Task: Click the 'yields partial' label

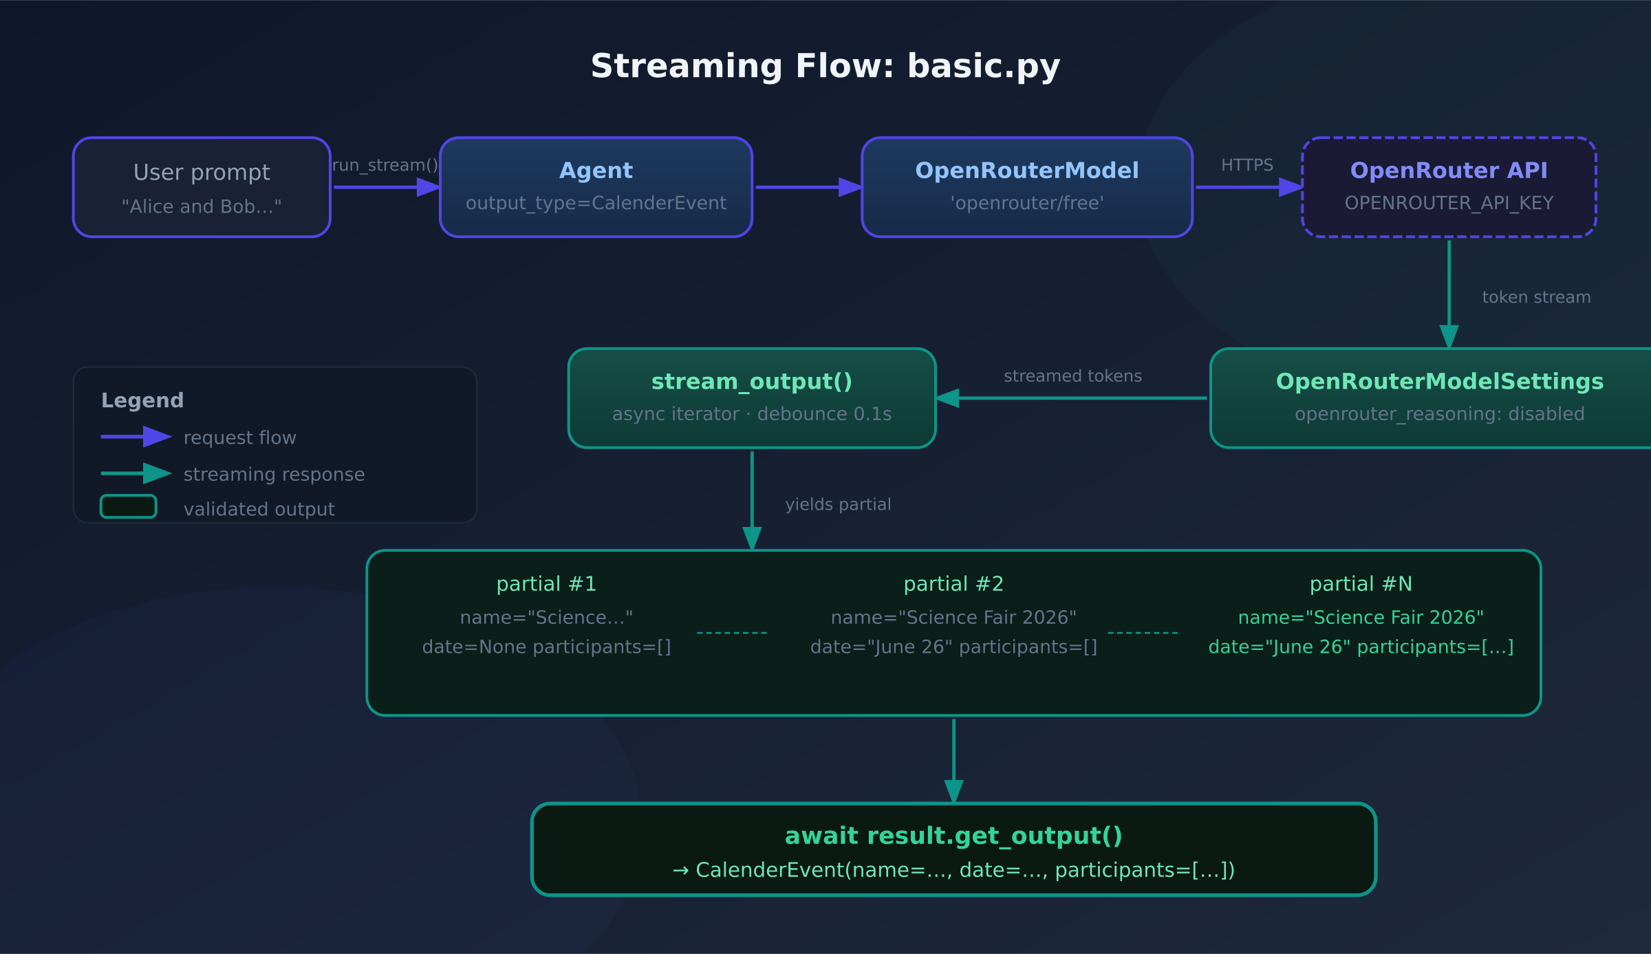Action: pos(838,505)
